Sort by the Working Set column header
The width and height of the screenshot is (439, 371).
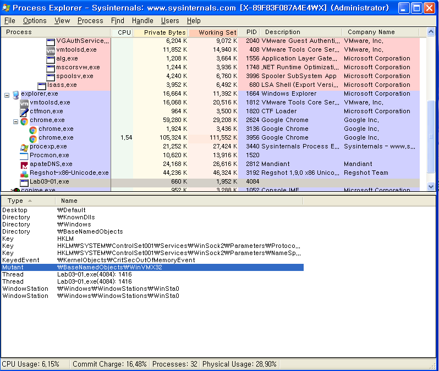(214, 32)
